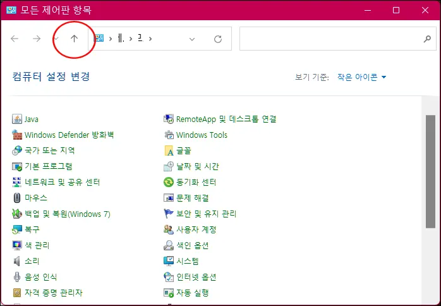
Task: Click the 복구 recovery icon
Action: tap(17, 229)
